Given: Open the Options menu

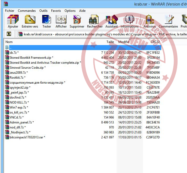Looking at the screenshot, I should coord(70,11).
